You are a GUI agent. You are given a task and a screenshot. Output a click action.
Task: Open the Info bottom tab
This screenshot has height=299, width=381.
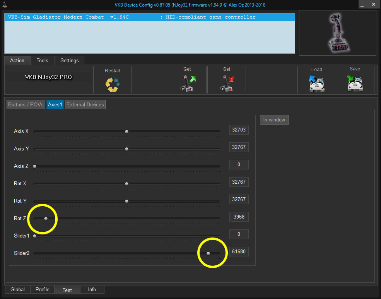[92, 290]
